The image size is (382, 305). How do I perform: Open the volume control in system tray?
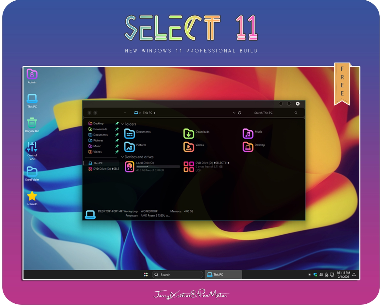point(321,275)
